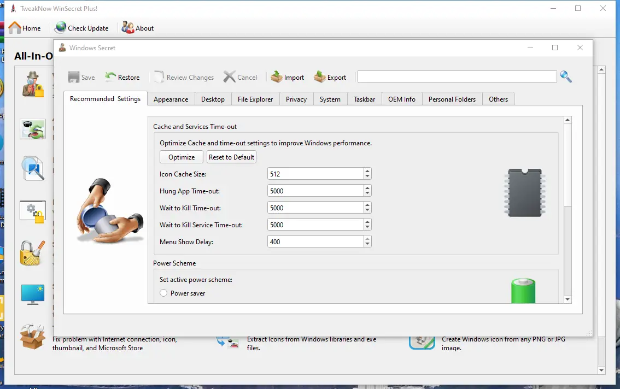Switch to the Desktop tab
The height and width of the screenshot is (389, 620).
coord(213,99)
